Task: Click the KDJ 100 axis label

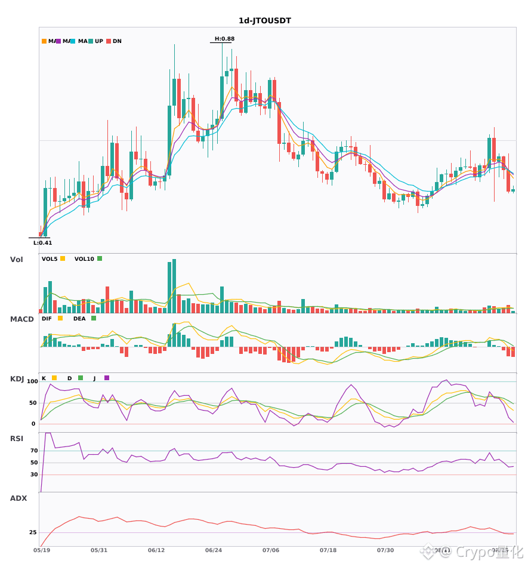Action: [32, 381]
